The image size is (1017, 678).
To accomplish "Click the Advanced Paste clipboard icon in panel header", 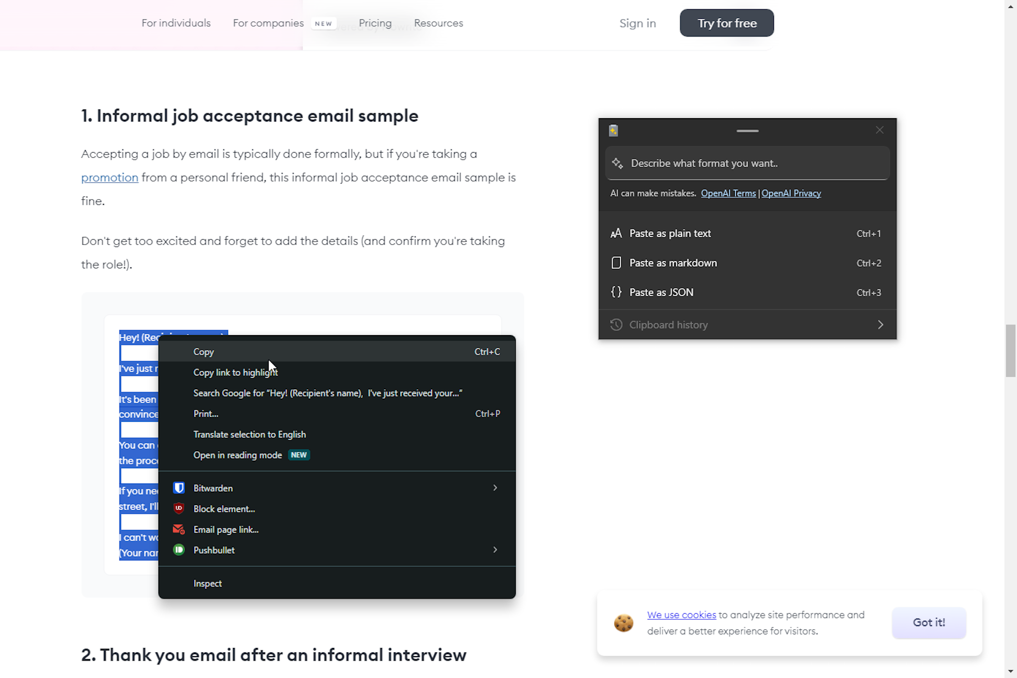I will tap(613, 130).
